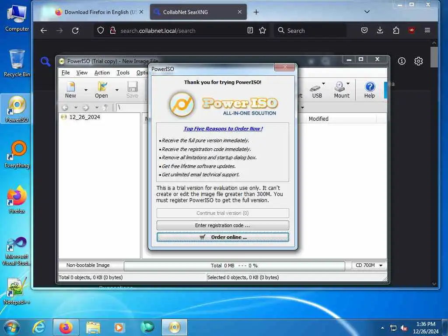Open the Firefox extensions icon
The height and width of the screenshot is (336, 448).
point(396,30)
